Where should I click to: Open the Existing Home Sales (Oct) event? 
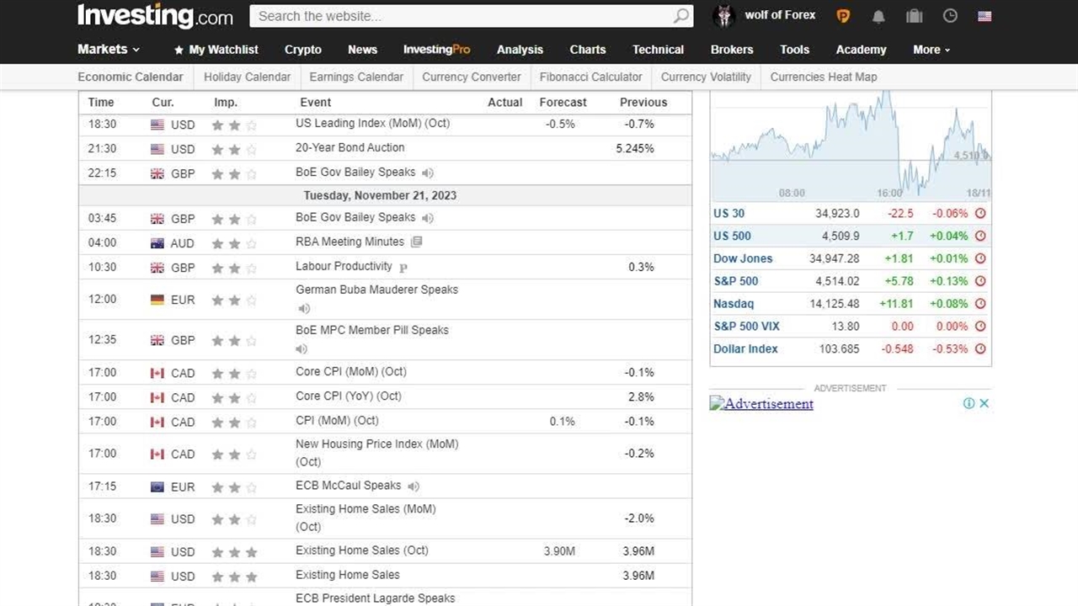[361, 550]
